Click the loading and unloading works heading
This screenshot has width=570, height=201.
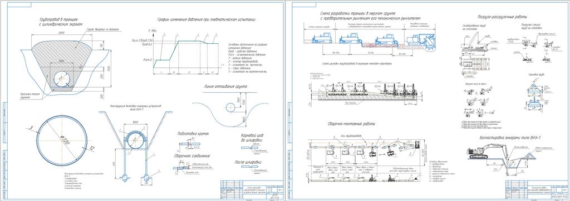[x=503, y=17]
